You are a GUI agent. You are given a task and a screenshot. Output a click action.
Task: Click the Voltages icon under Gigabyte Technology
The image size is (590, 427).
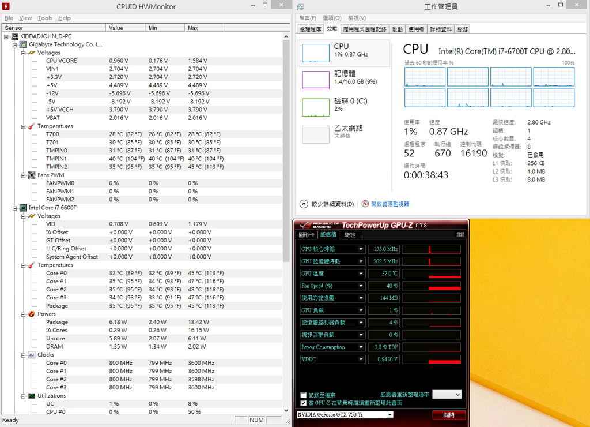point(32,53)
